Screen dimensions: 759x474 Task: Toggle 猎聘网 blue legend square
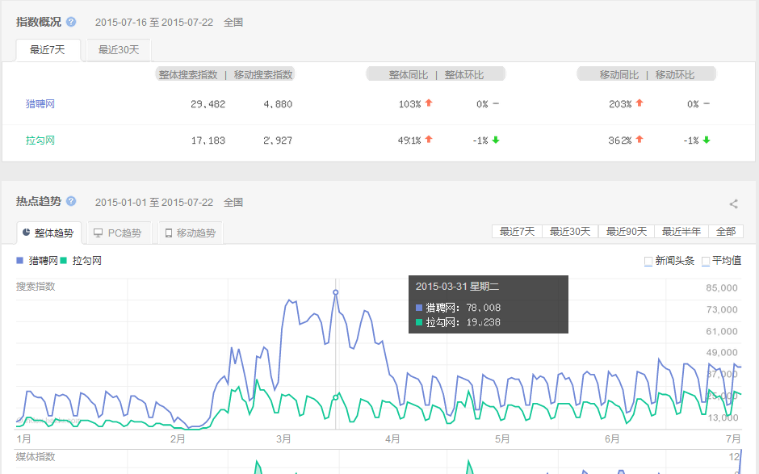20,261
